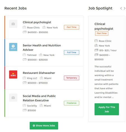Click Show More Jobs button

click(44, 126)
